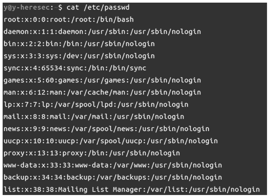Click the uucp user entry line
The height and width of the screenshot is (196, 268).
pyautogui.click(x=111, y=141)
